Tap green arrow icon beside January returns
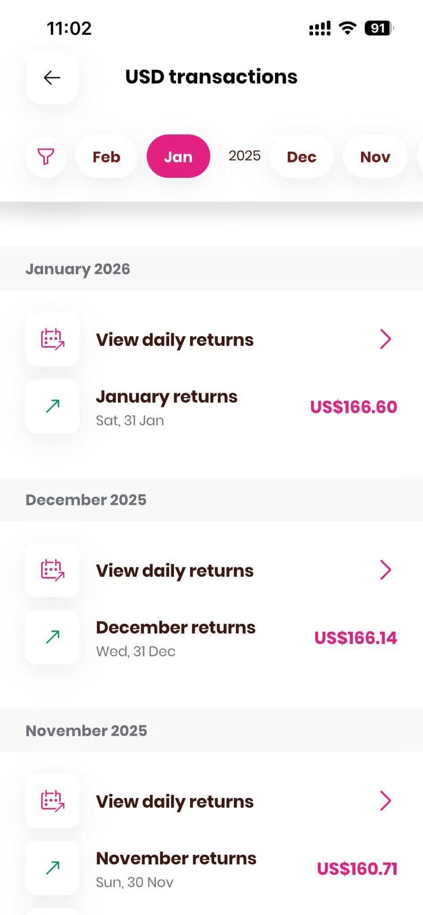This screenshot has width=423, height=915. tap(53, 406)
